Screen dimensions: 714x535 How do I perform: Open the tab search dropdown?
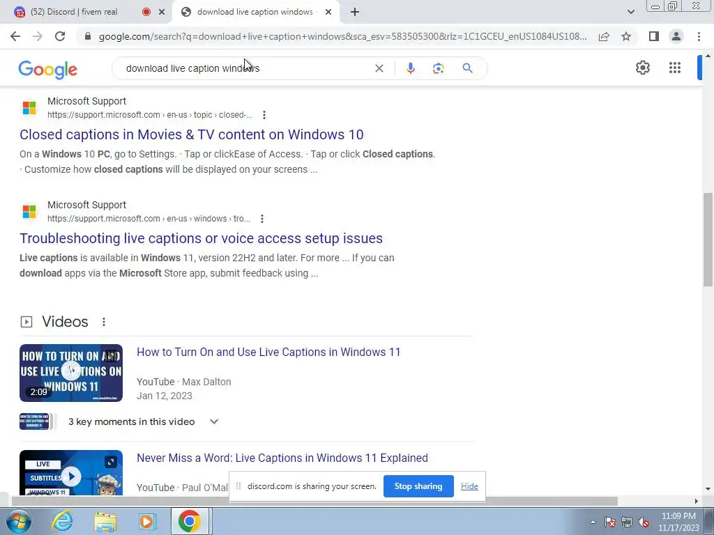coord(630,12)
